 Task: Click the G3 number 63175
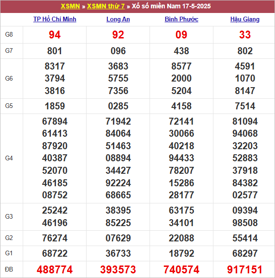tap(181, 211)
